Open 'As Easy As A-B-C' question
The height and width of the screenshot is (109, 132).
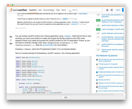click(104, 80)
